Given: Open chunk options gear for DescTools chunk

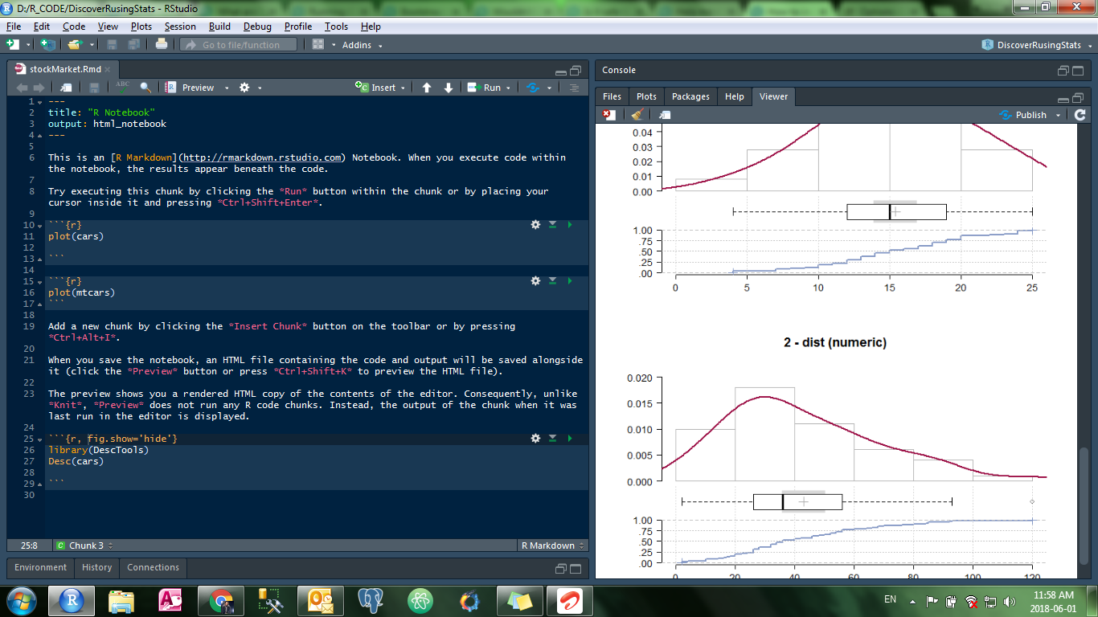Looking at the screenshot, I should (x=535, y=439).
